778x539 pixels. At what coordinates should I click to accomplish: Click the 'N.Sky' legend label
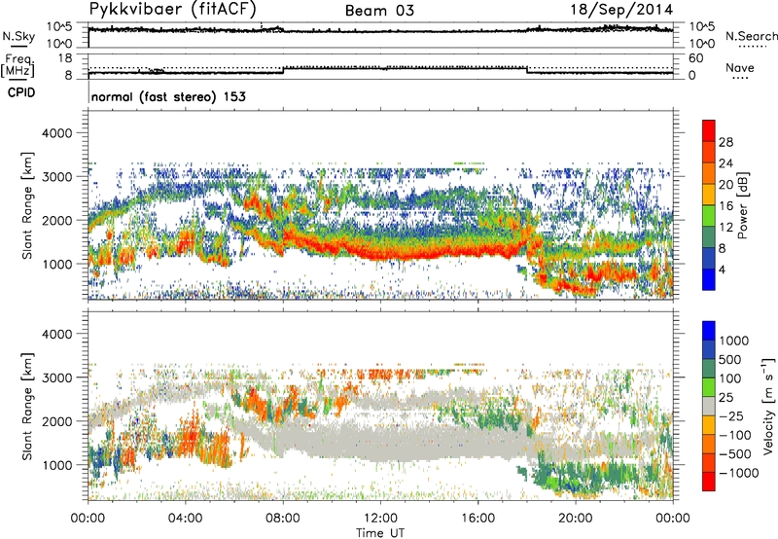coord(18,36)
